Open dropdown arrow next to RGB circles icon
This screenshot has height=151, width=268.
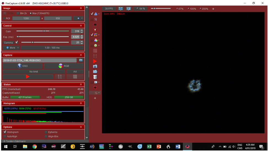tap(99, 40)
